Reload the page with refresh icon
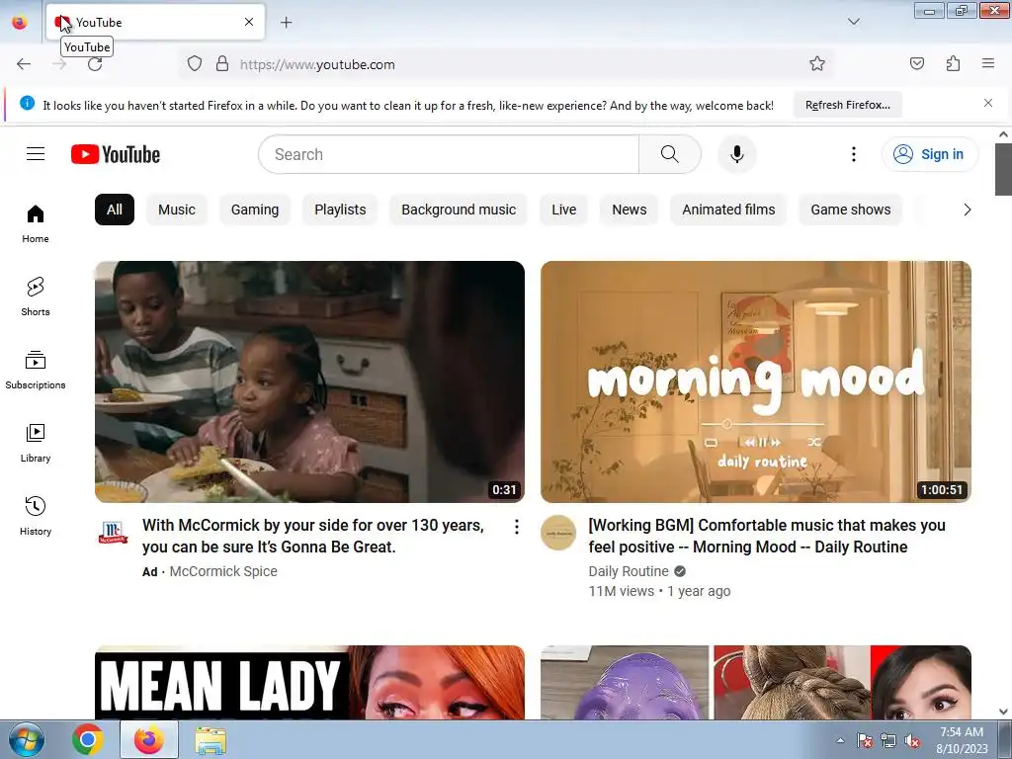Image resolution: width=1012 pixels, height=759 pixels. [x=95, y=64]
